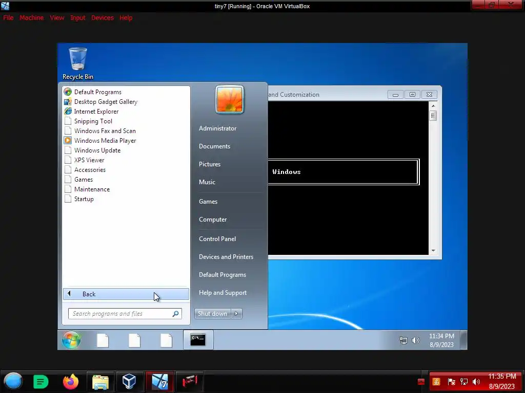The image size is (525, 393).
Task: Open Computer from Start menu
Action: (213, 220)
